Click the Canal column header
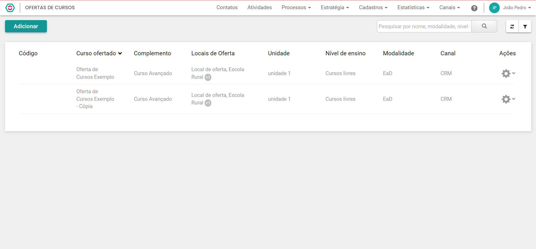536x249 pixels. click(x=448, y=53)
